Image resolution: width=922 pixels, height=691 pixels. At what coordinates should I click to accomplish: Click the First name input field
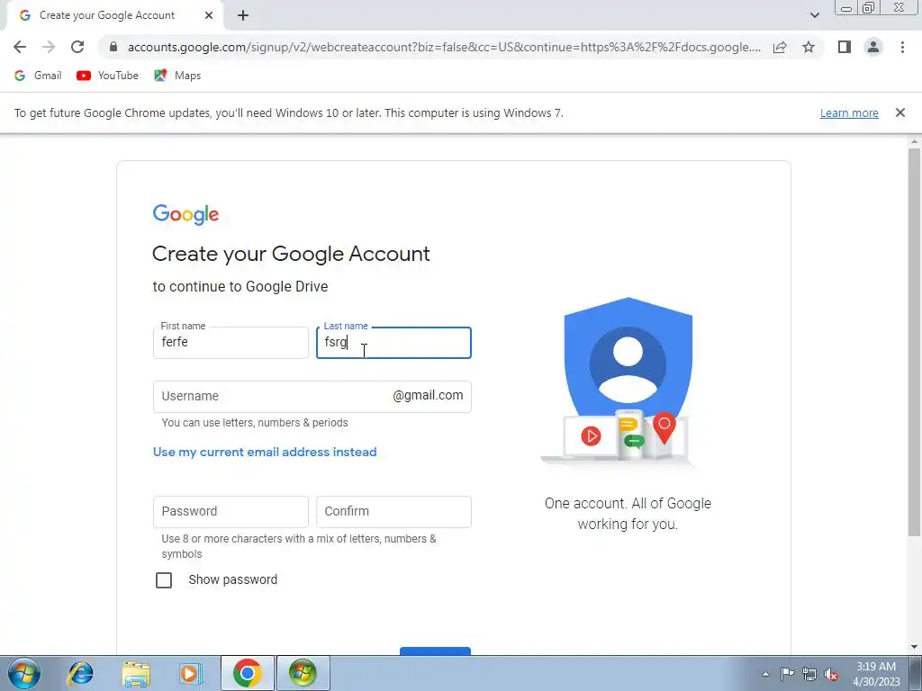click(x=230, y=343)
